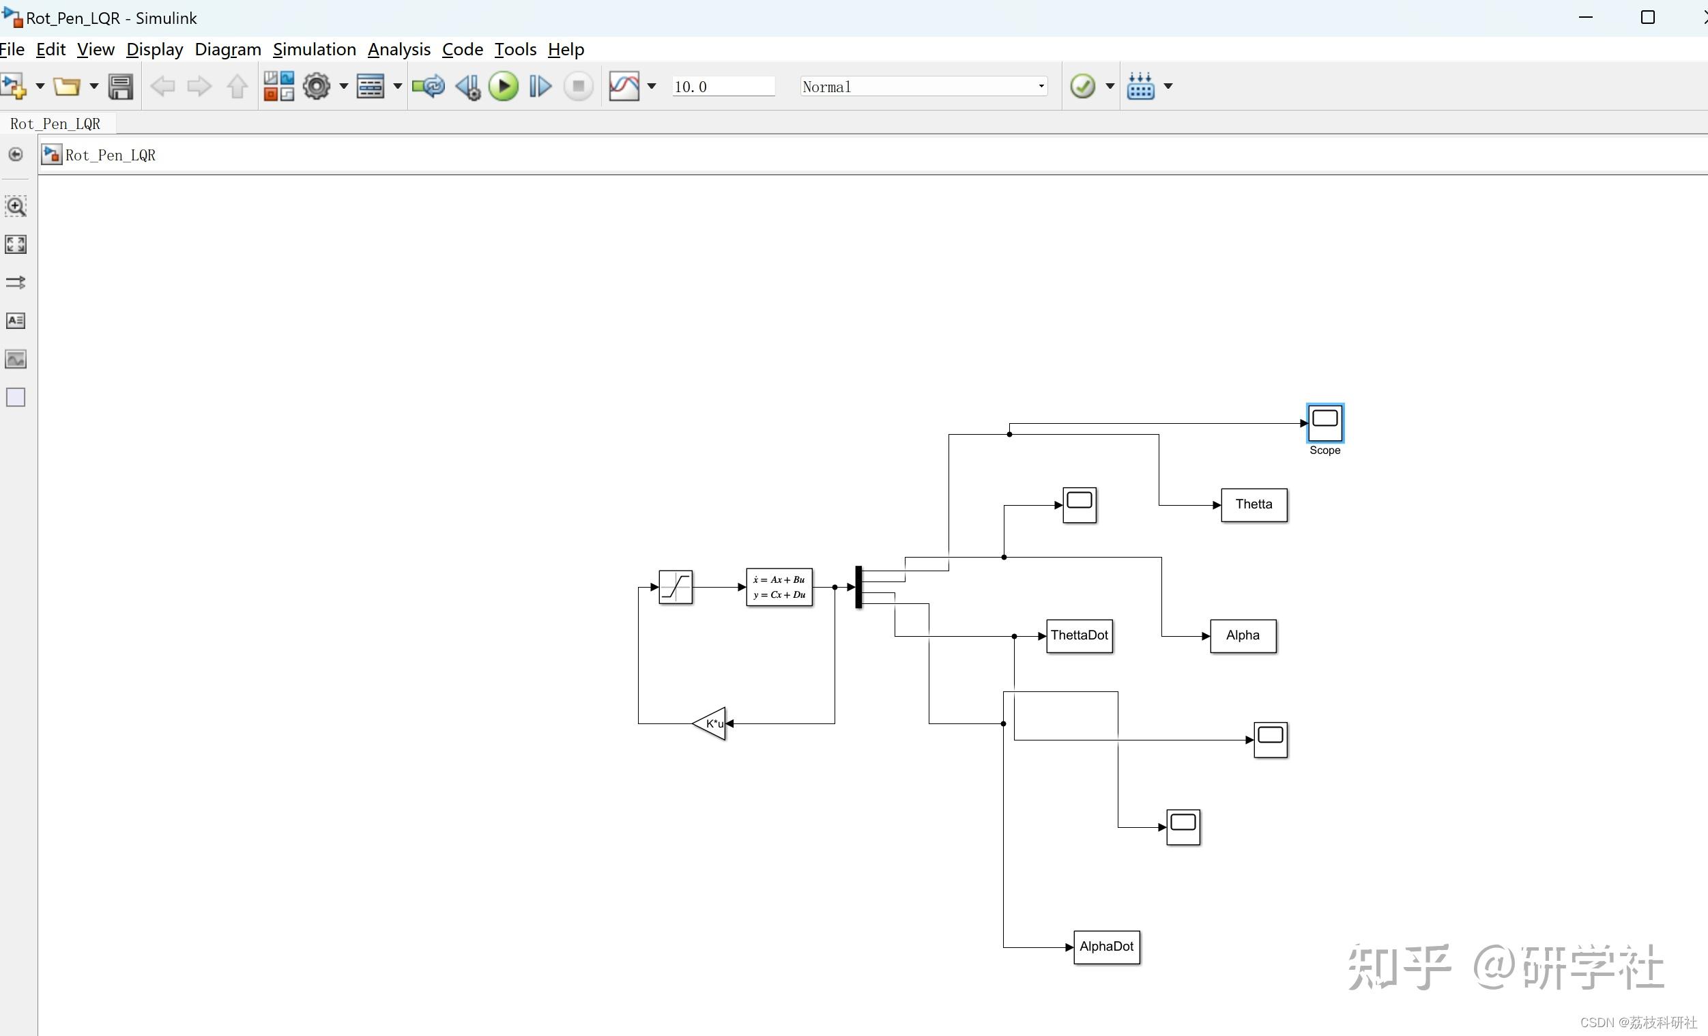Expand the Open file dropdown arrow
The width and height of the screenshot is (1708, 1036).
94,86
